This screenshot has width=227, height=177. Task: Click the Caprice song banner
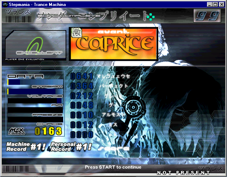113,44
